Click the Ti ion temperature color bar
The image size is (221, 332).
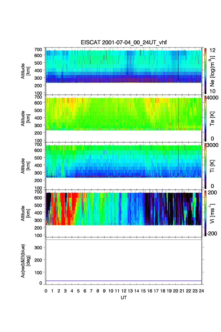point(206,166)
